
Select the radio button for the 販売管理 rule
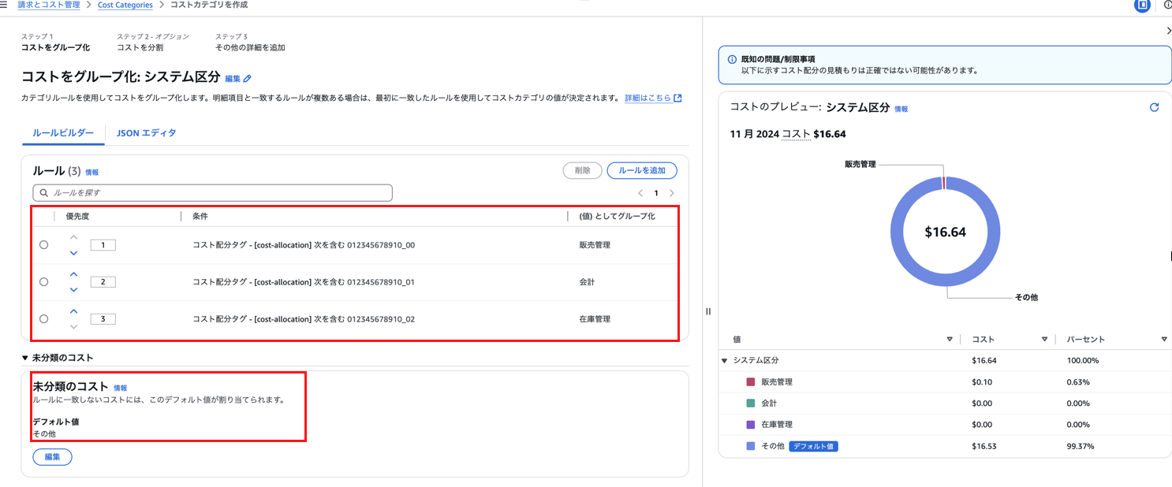pos(44,244)
